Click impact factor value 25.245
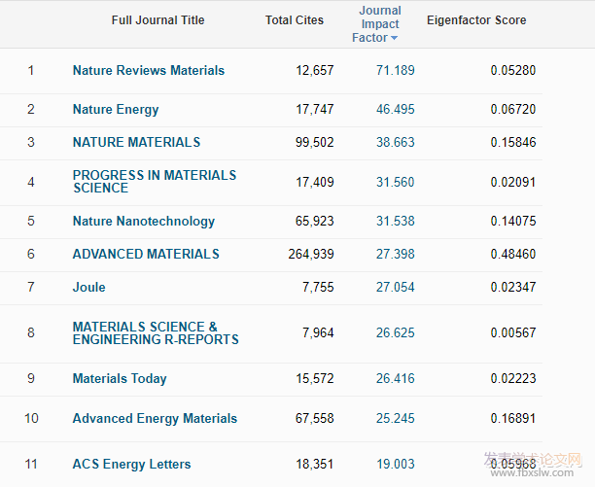595x487 pixels. [396, 419]
